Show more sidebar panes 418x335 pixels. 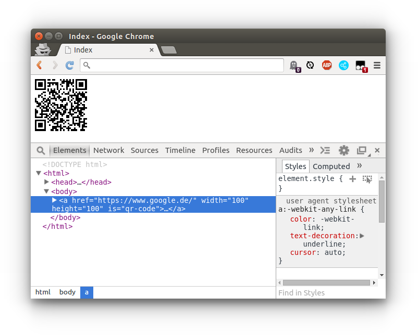360,166
